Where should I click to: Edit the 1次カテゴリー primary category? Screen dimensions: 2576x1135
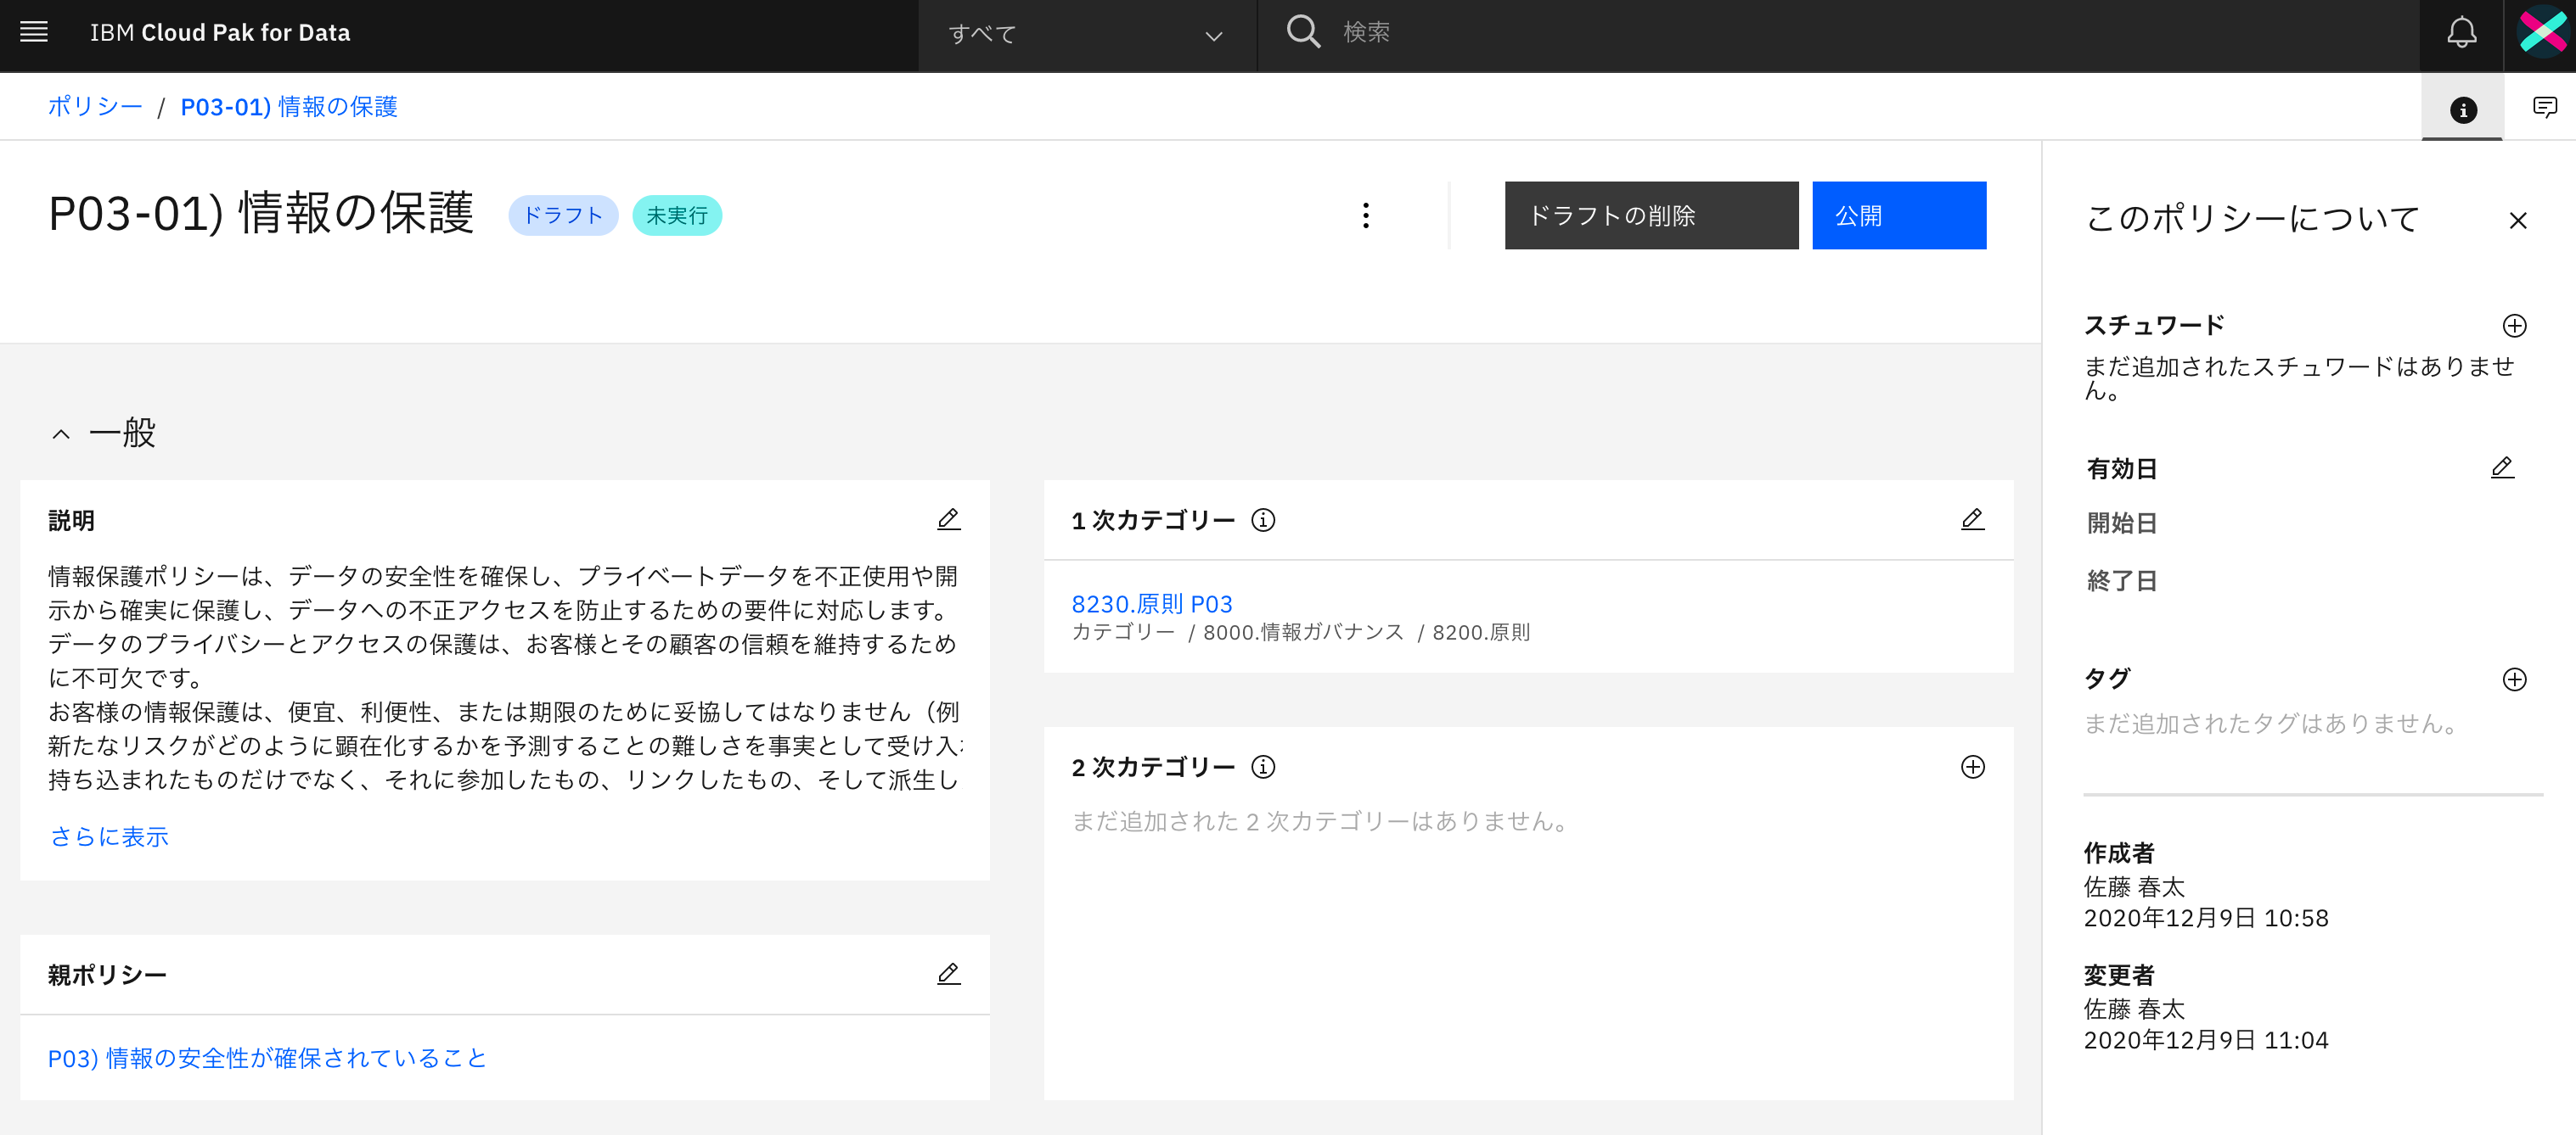[x=1972, y=519]
